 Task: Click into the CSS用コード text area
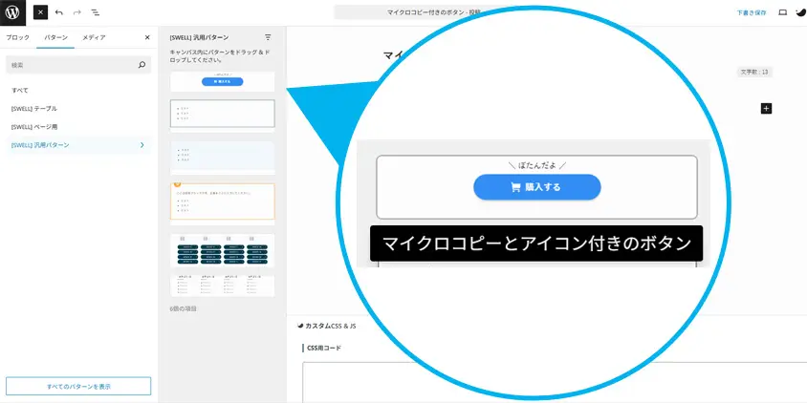click(555, 382)
